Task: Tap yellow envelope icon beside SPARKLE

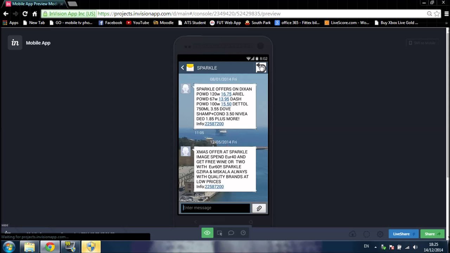Action: (x=190, y=68)
